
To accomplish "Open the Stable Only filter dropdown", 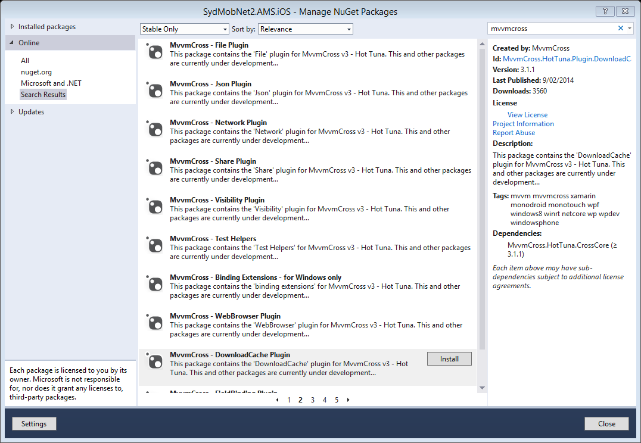I will (x=184, y=29).
